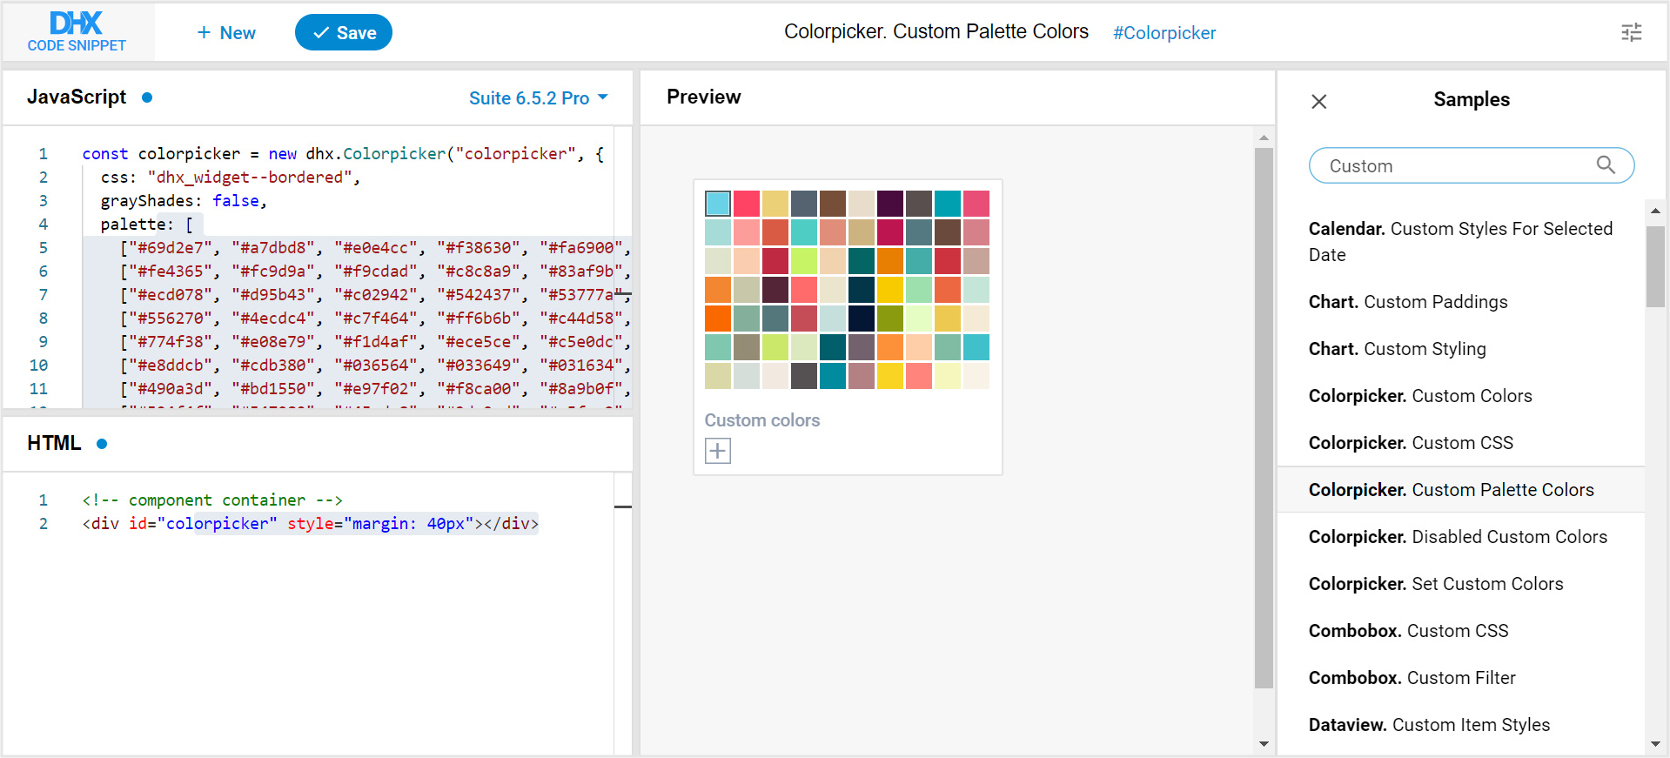
Task: Pick the pink-red swatch in first row
Action: click(x=747, y=204)
